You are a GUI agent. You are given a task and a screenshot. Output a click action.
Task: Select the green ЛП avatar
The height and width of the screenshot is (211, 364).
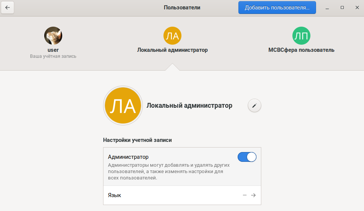point(301,36)
